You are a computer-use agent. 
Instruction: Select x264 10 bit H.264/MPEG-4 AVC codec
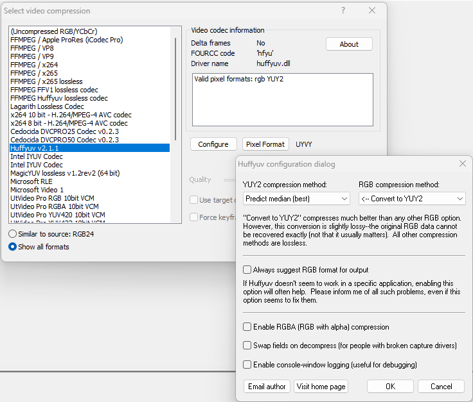[89, 115]
